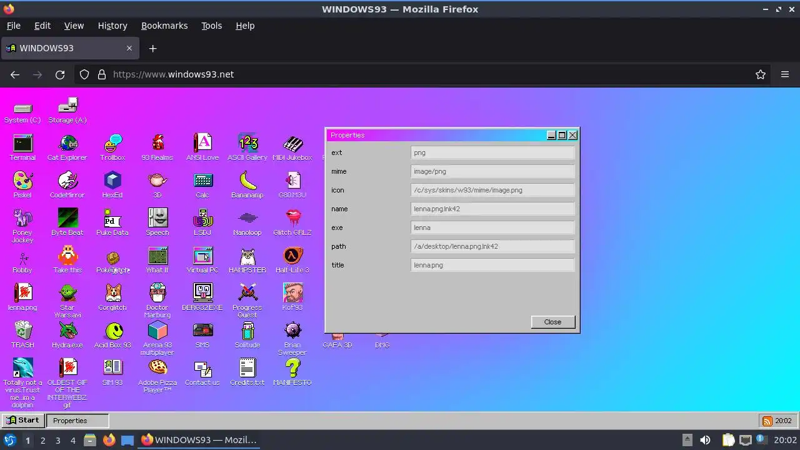Screen dimensions: 800x450
Task: Open Storage (A:) drive
Action: tap(67, 111)
